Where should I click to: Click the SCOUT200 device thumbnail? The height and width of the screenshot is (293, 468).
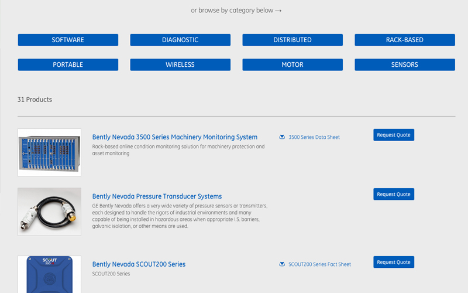tap(49, 274)
